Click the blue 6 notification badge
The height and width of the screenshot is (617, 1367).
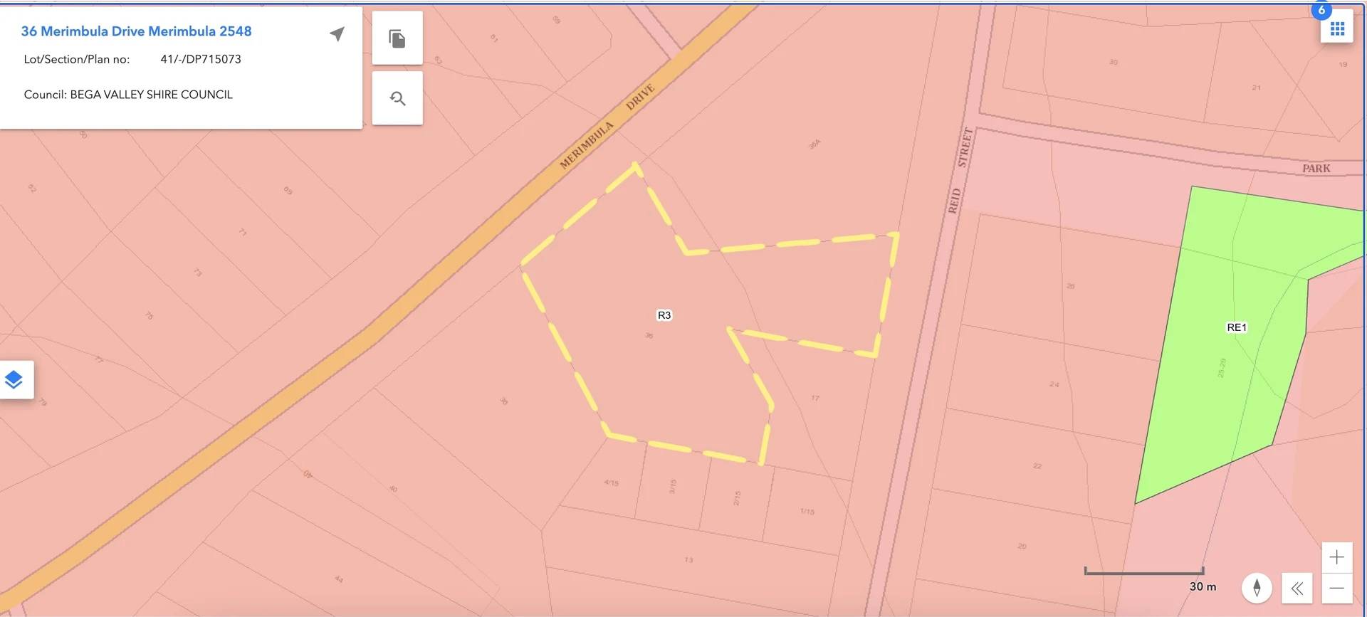pyautogui.click(x=1321, y=10)
